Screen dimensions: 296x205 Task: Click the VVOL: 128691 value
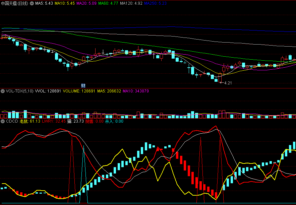coord(48,91)
